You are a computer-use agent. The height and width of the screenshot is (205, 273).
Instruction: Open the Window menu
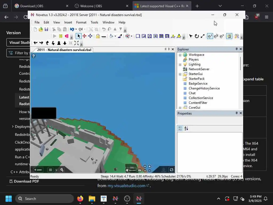[109, 22]
